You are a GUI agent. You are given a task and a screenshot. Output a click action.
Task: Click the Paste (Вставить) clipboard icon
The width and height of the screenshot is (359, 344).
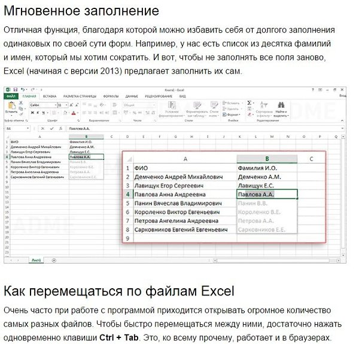tap(10, 107)
